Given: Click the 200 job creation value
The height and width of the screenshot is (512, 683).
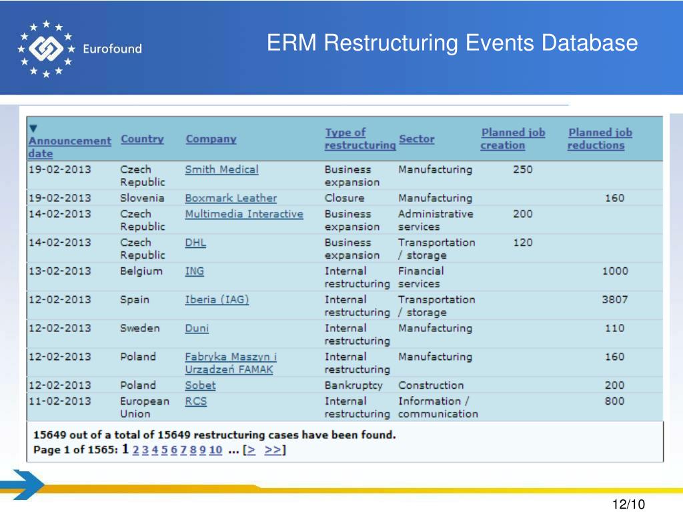Looking at the screenshot, I should coord(523,214).
